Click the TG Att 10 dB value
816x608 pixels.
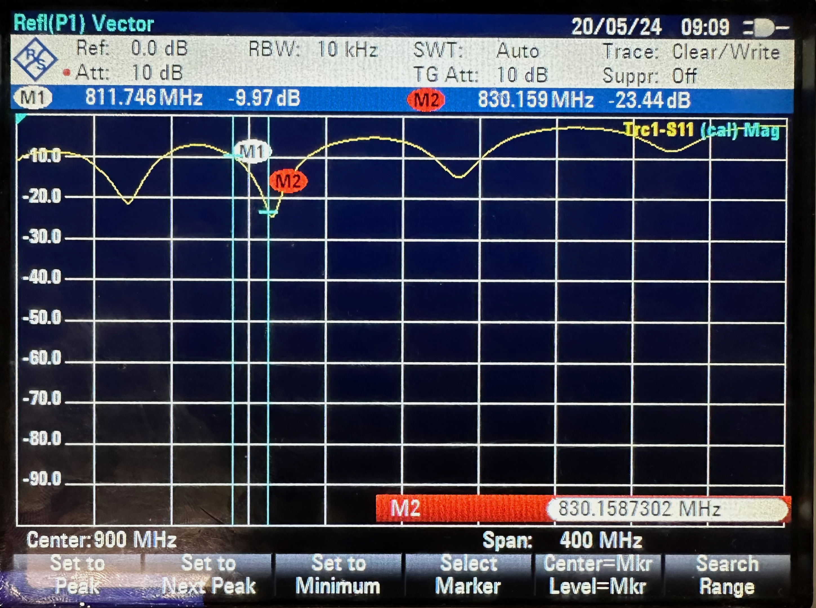[x=522, y=75]
